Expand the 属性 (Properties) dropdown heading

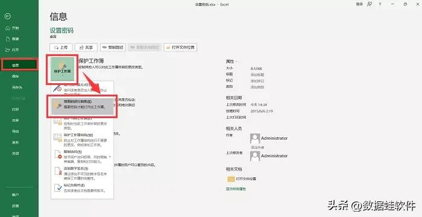pos(231,61)
